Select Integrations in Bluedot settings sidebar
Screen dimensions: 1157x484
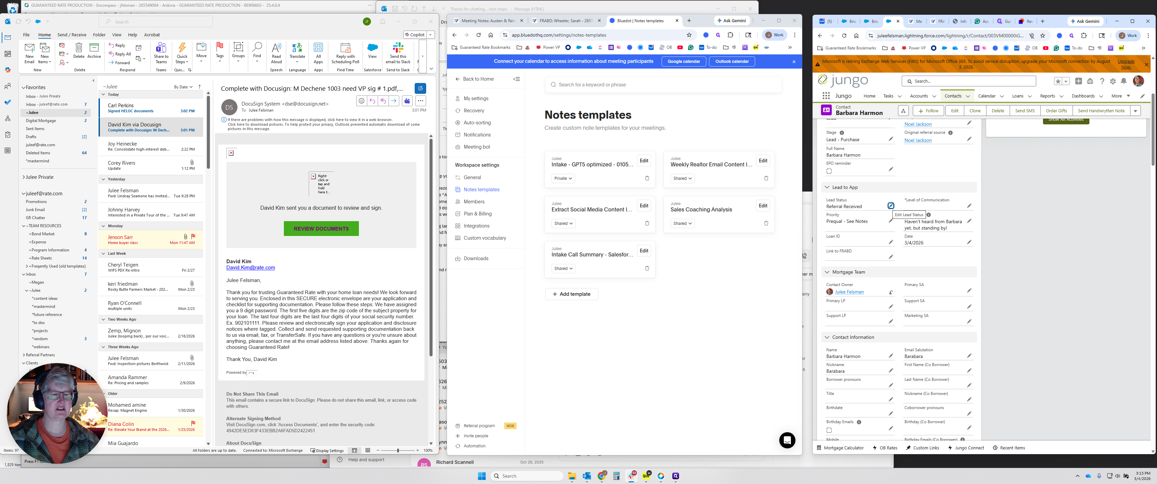(x=476, y=226)
